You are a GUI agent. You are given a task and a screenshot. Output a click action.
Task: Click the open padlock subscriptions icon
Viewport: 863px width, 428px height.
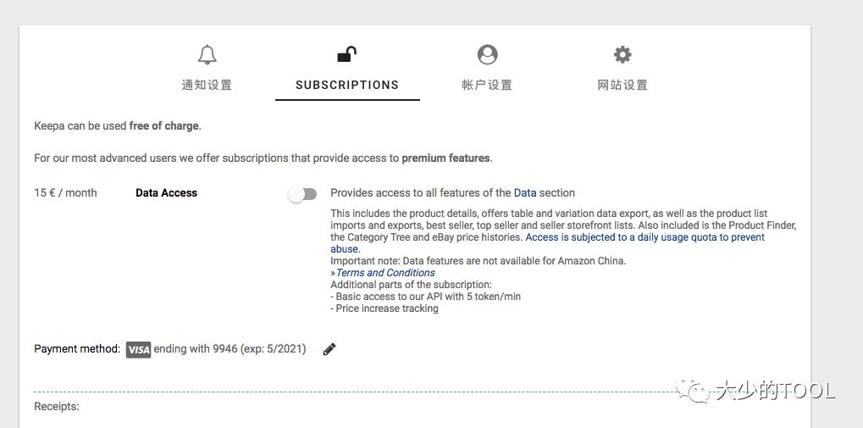(346, 55)
